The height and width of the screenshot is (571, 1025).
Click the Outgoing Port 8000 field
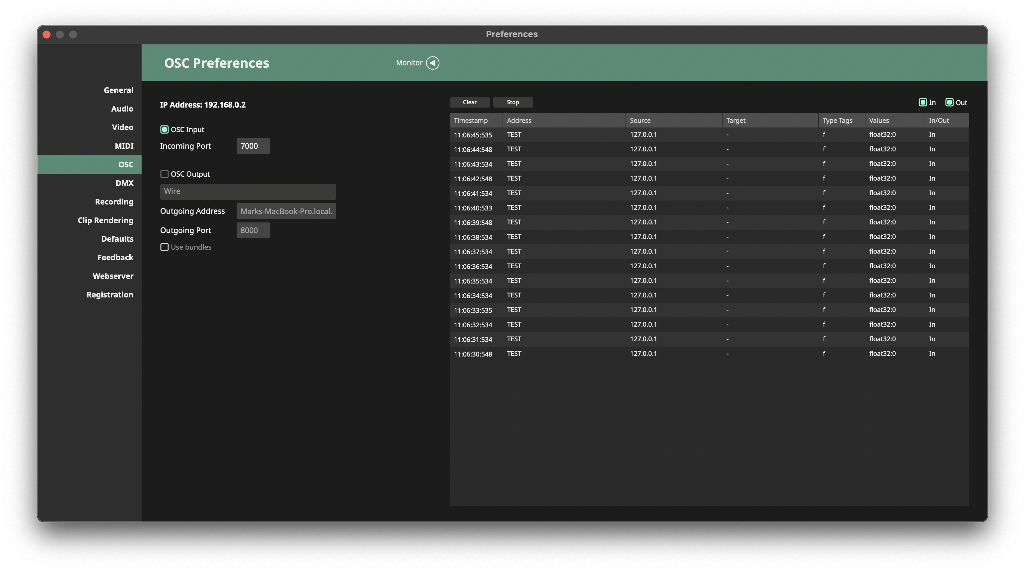click(253, 230)
